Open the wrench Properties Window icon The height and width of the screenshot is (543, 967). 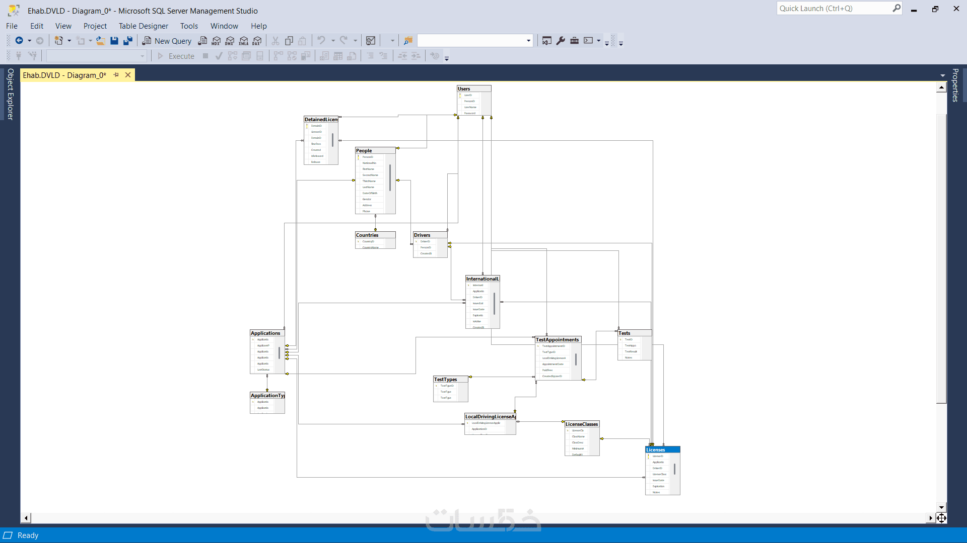(561, 41)
